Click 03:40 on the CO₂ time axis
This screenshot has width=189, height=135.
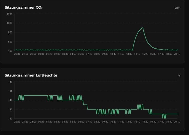(x=65, y=54)
